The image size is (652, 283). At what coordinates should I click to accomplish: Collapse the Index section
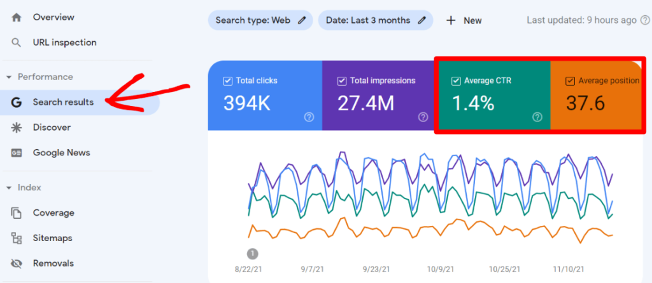point(9,188)
